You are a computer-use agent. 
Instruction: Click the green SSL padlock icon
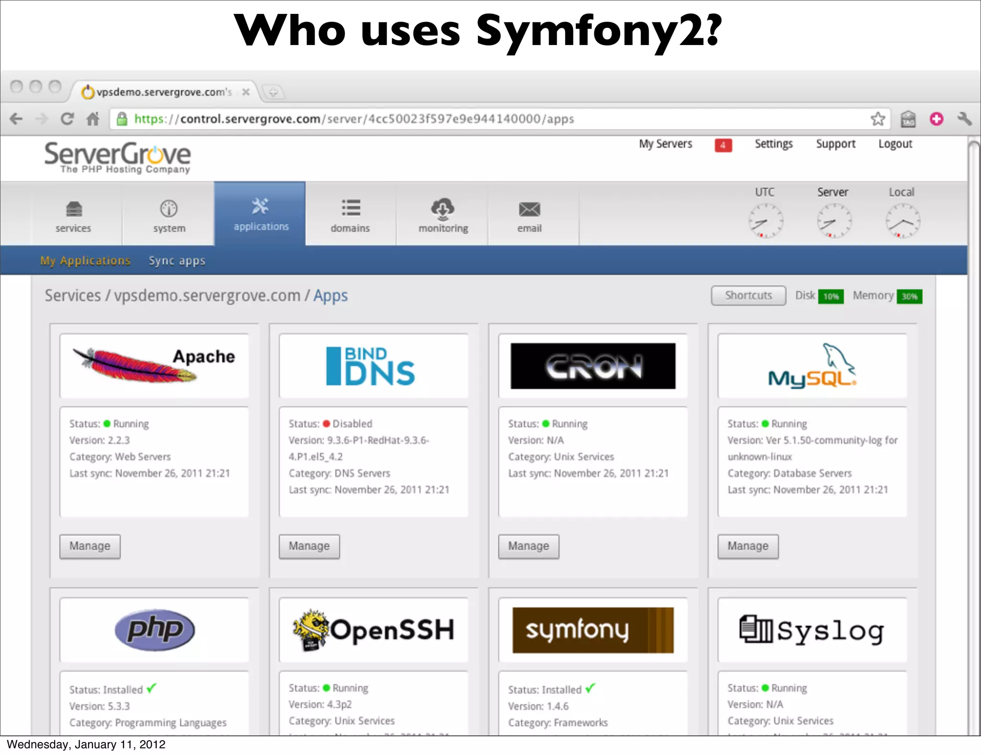coord(122,119)
